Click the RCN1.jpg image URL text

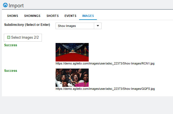pyautogui.click(x=105, y=63)
